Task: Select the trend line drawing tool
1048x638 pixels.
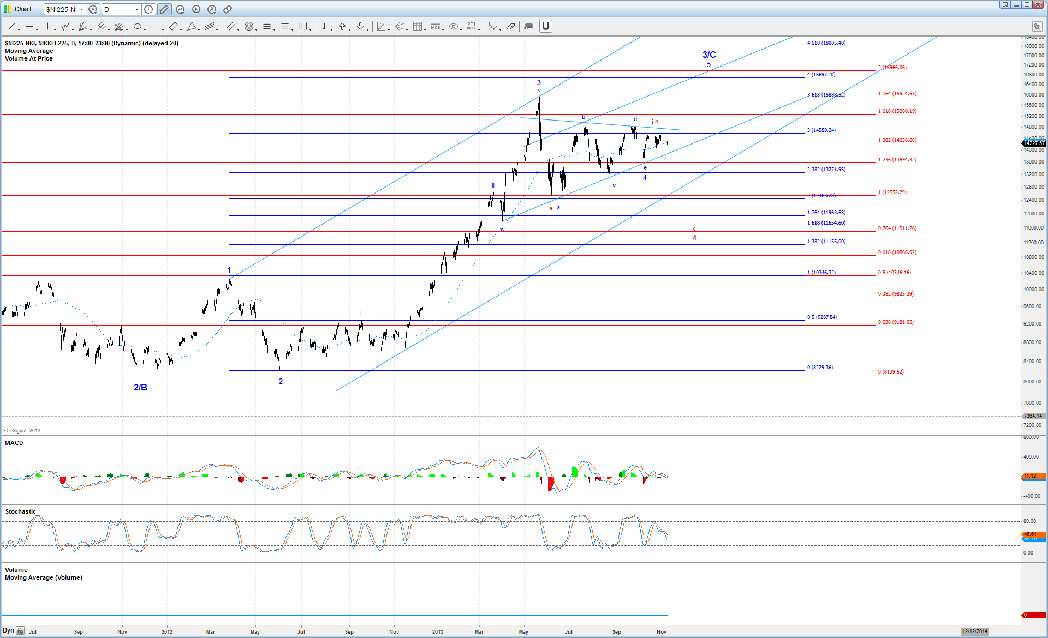Action: (11, 26)
